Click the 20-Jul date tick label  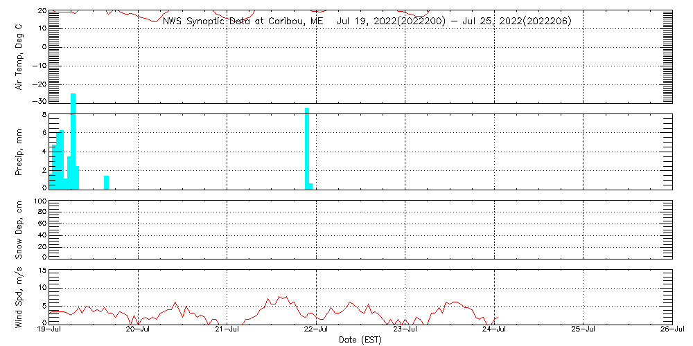[x=139, y=330]
